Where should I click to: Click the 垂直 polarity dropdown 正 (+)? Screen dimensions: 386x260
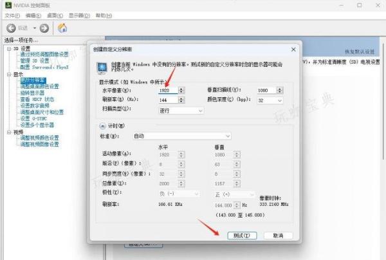pyautogui.click(x=234, y=194)
